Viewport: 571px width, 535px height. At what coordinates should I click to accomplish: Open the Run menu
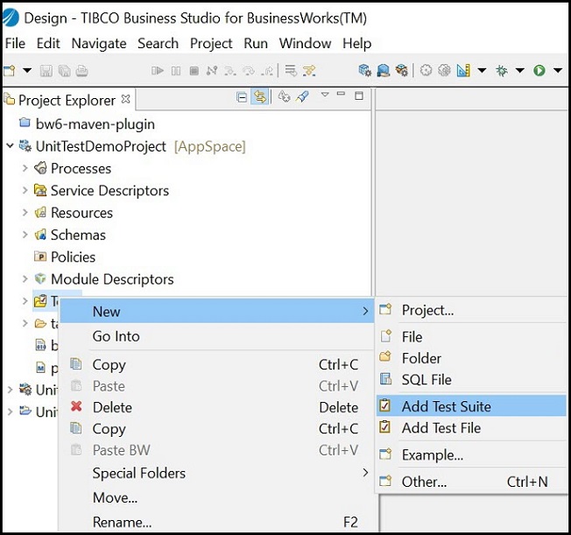[x=256, y=43]
